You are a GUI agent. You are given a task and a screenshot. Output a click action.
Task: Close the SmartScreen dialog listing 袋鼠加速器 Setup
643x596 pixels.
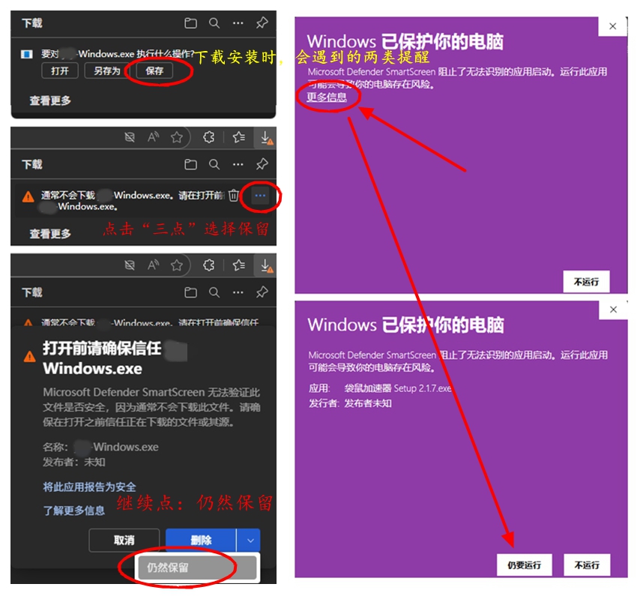pyautogui.click(x=613, y=310)
